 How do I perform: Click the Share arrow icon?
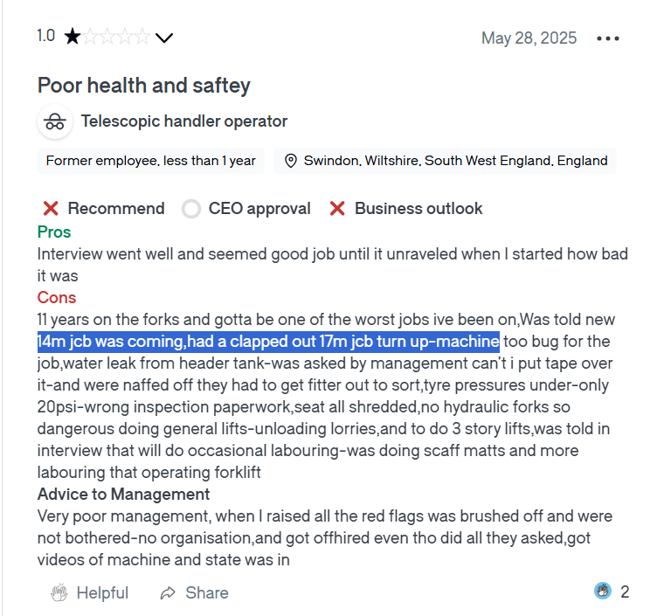point(168,593)
